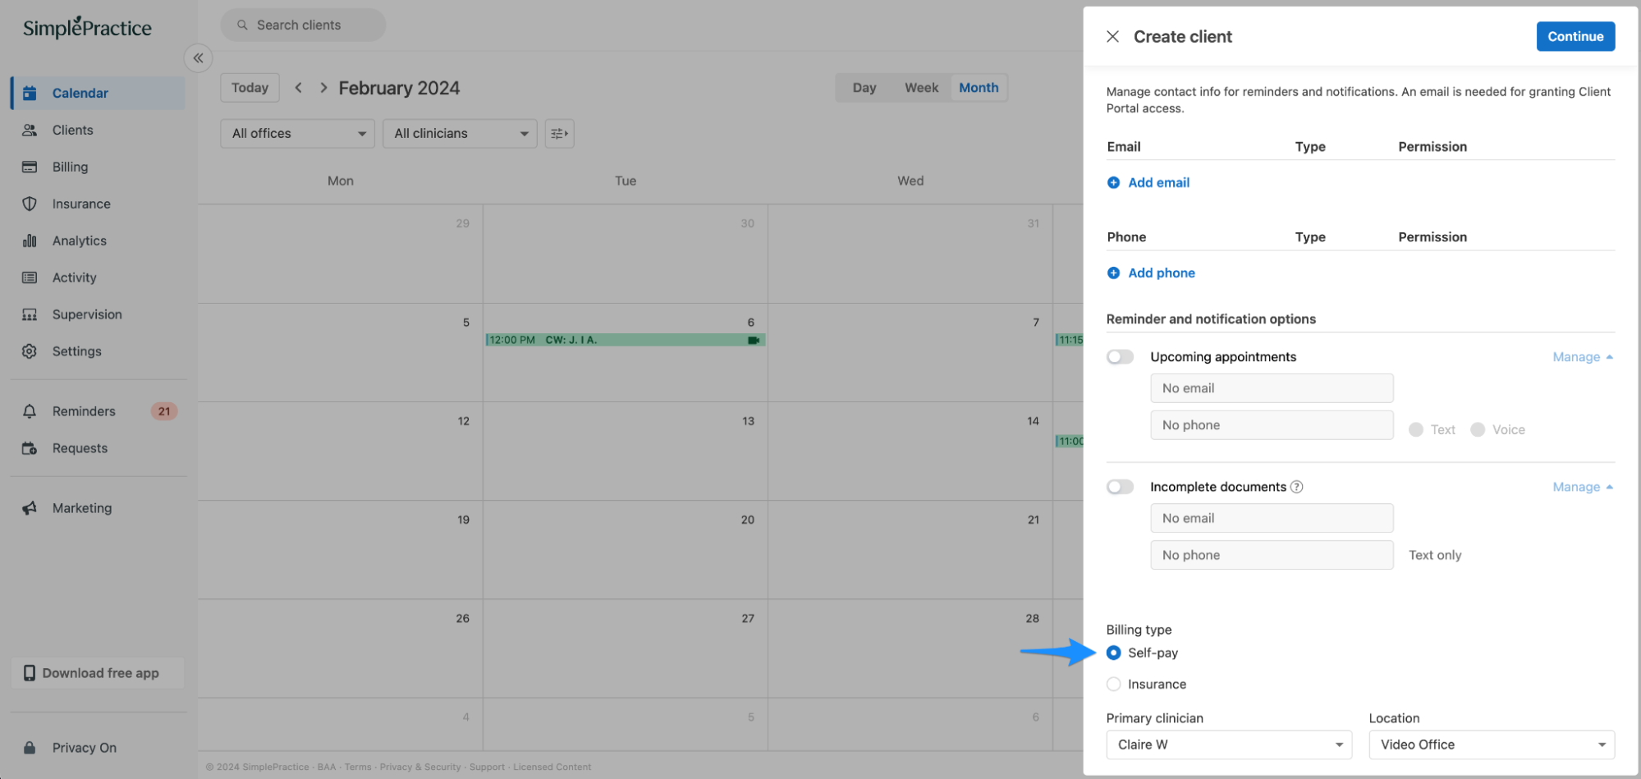Image resolution: width=1641 pixels, height=779 pixels.
Task: Open the All offices dropdown
Action: coord(297,134)
